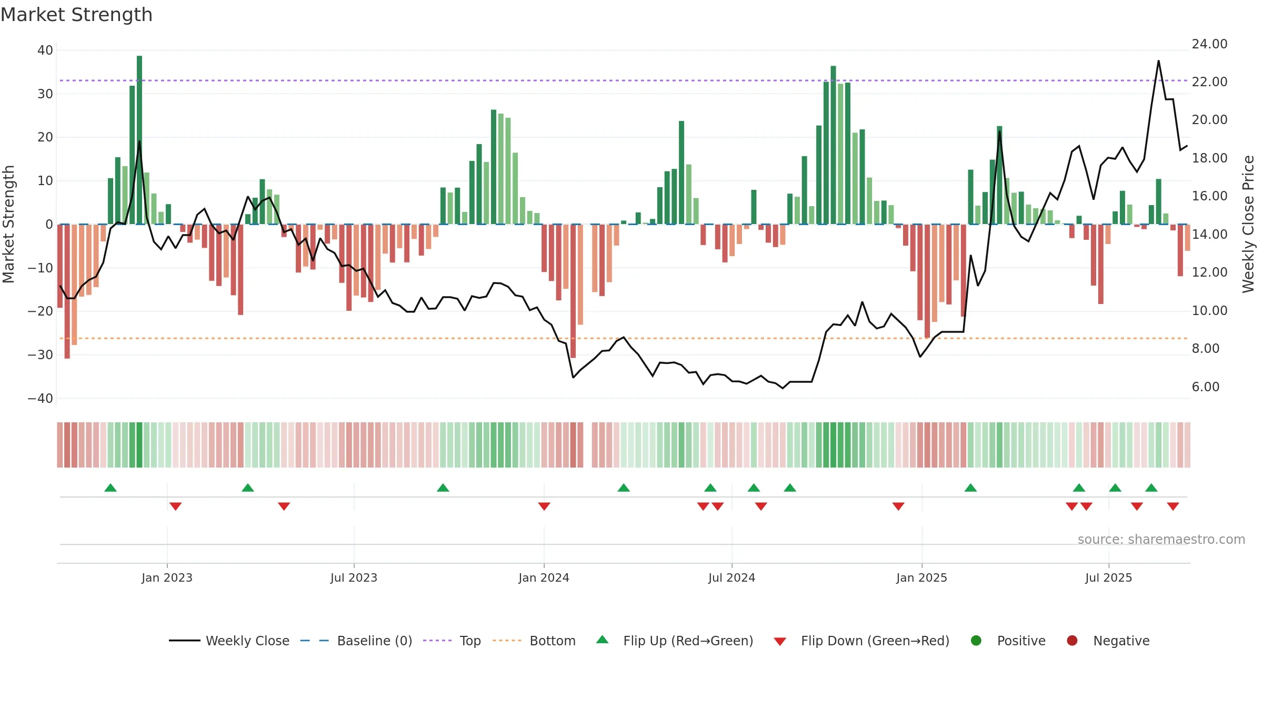Viewport: 1263px width, 710px height.
Task: Click the flip-up marker preceding Jan 2025 price jump
Action: [x=971, y=488]
